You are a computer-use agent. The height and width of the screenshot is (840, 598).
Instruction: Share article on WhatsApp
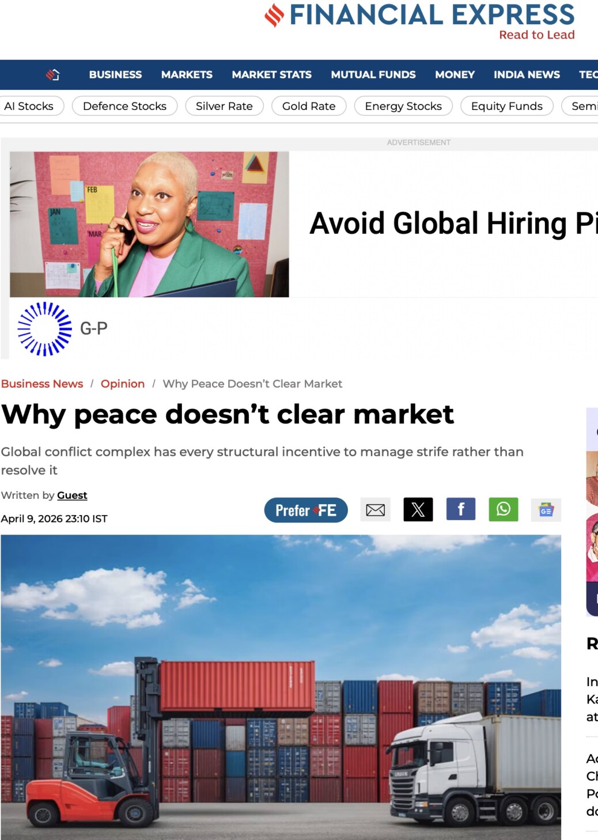click(503, 509)
